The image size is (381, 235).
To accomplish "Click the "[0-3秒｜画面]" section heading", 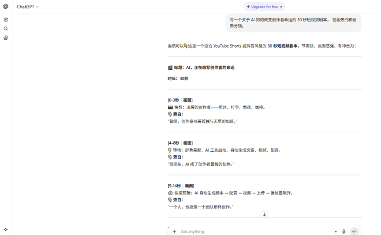I will pyautogui.click(x=180, y=100).
